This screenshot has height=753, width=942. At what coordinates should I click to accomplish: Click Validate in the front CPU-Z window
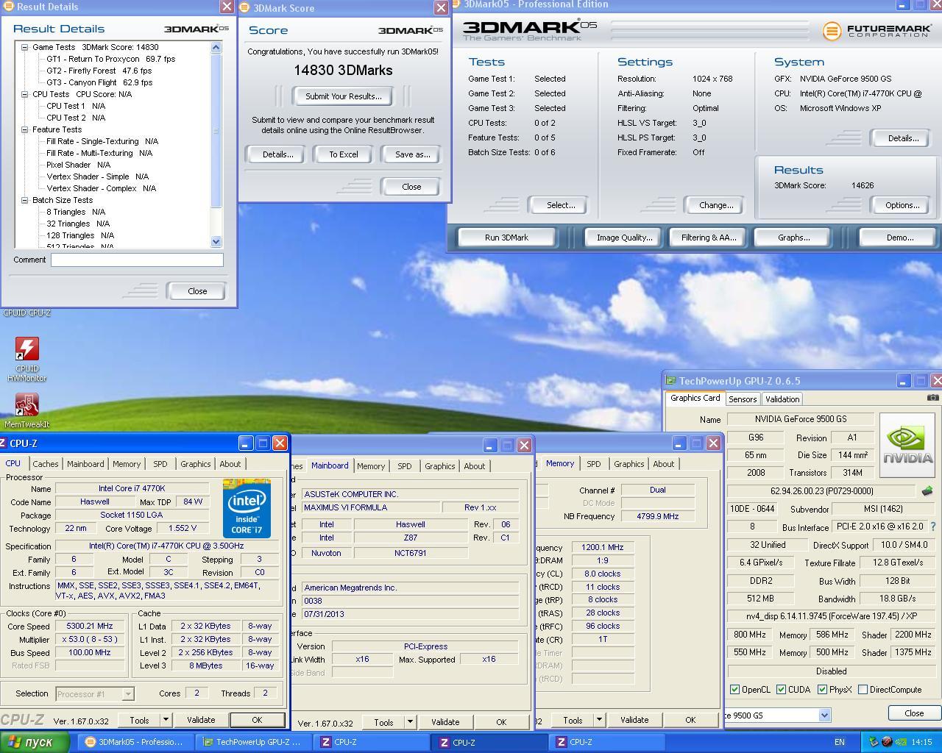click(200, 720)
